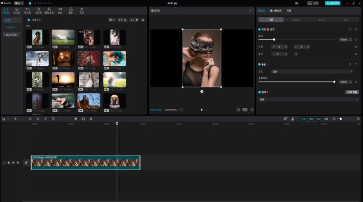The width and height of the screenshot is (363, 202).
Task: Click the Scale percentage stepper arrows
Action: [x=351, y=39]
